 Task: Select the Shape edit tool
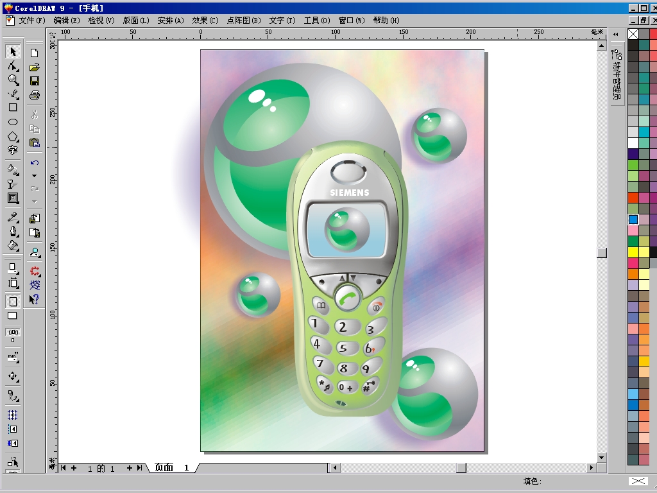point(13,65)
